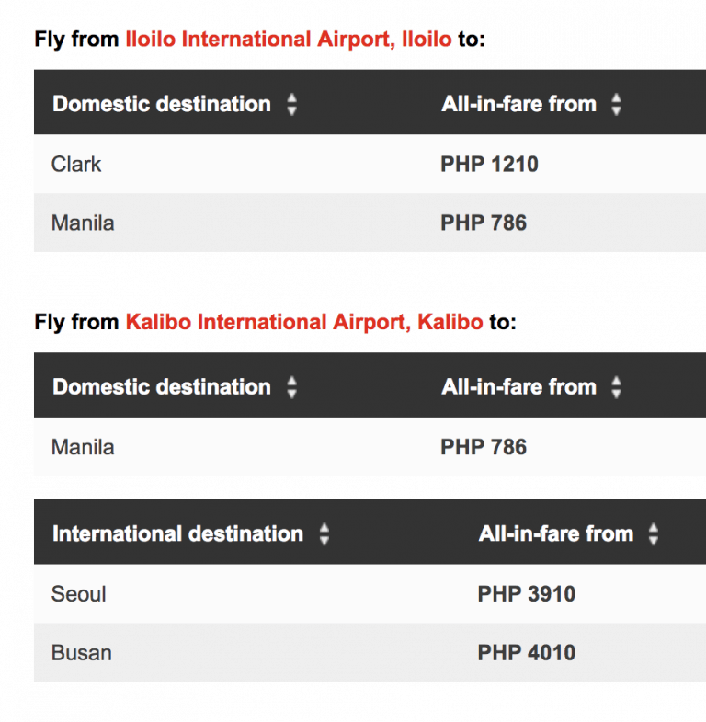Select the Busan destination cell
Screen dimensions: 706x722
[x=82, y=653]
